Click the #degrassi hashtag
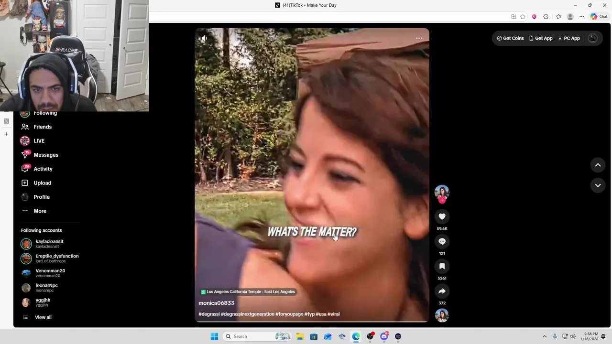 209,314
